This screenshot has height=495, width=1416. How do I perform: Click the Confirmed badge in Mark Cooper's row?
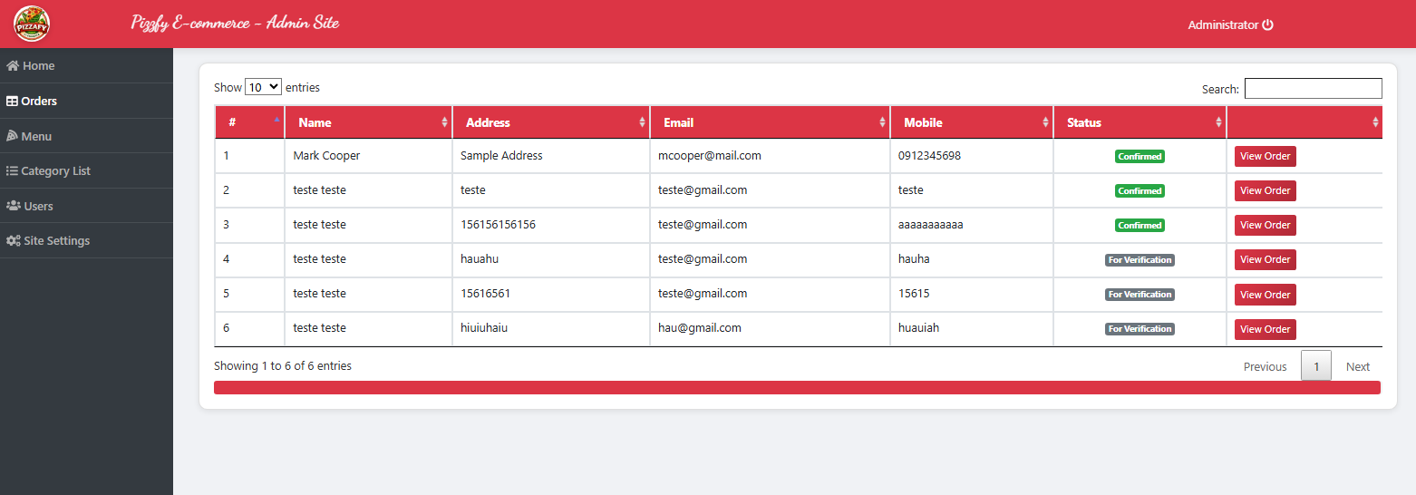[x=1140, y=156]
